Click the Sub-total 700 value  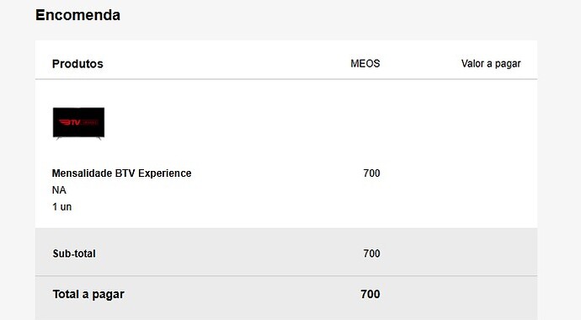(371, 253)
